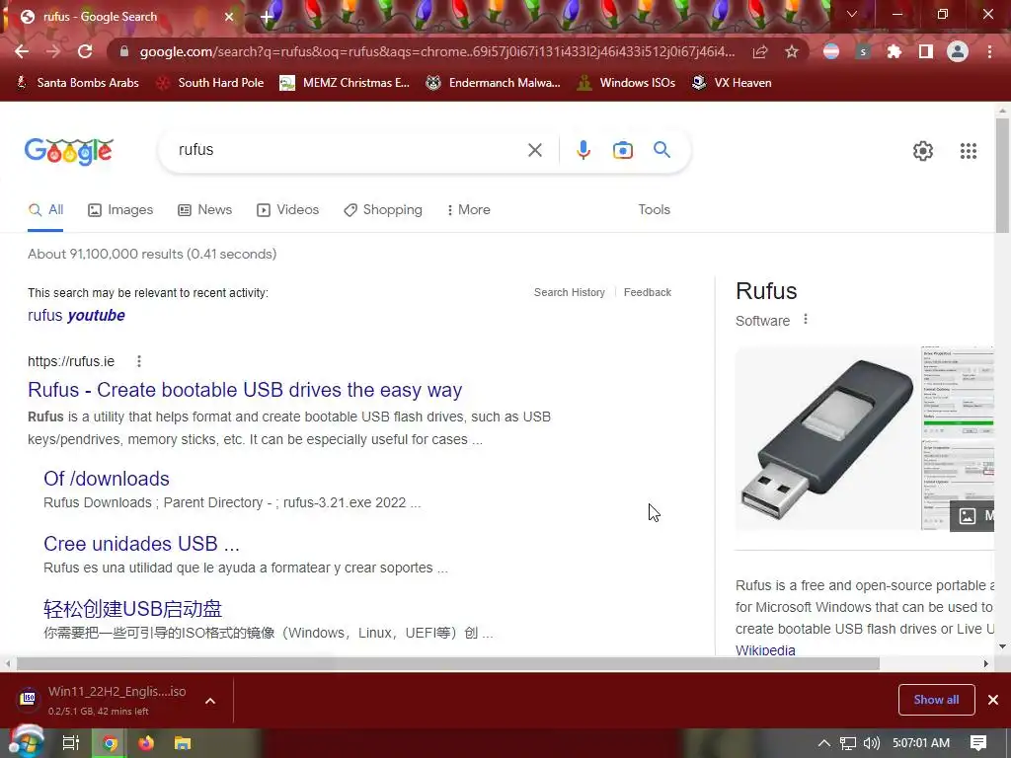
Task: Open Cree unidades USB sitelink
Action: point(141,544)
